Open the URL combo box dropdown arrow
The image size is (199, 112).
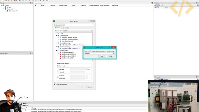[x=113, y=54]
